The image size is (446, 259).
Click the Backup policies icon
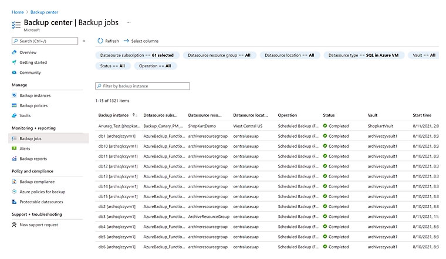click(14, 105)
